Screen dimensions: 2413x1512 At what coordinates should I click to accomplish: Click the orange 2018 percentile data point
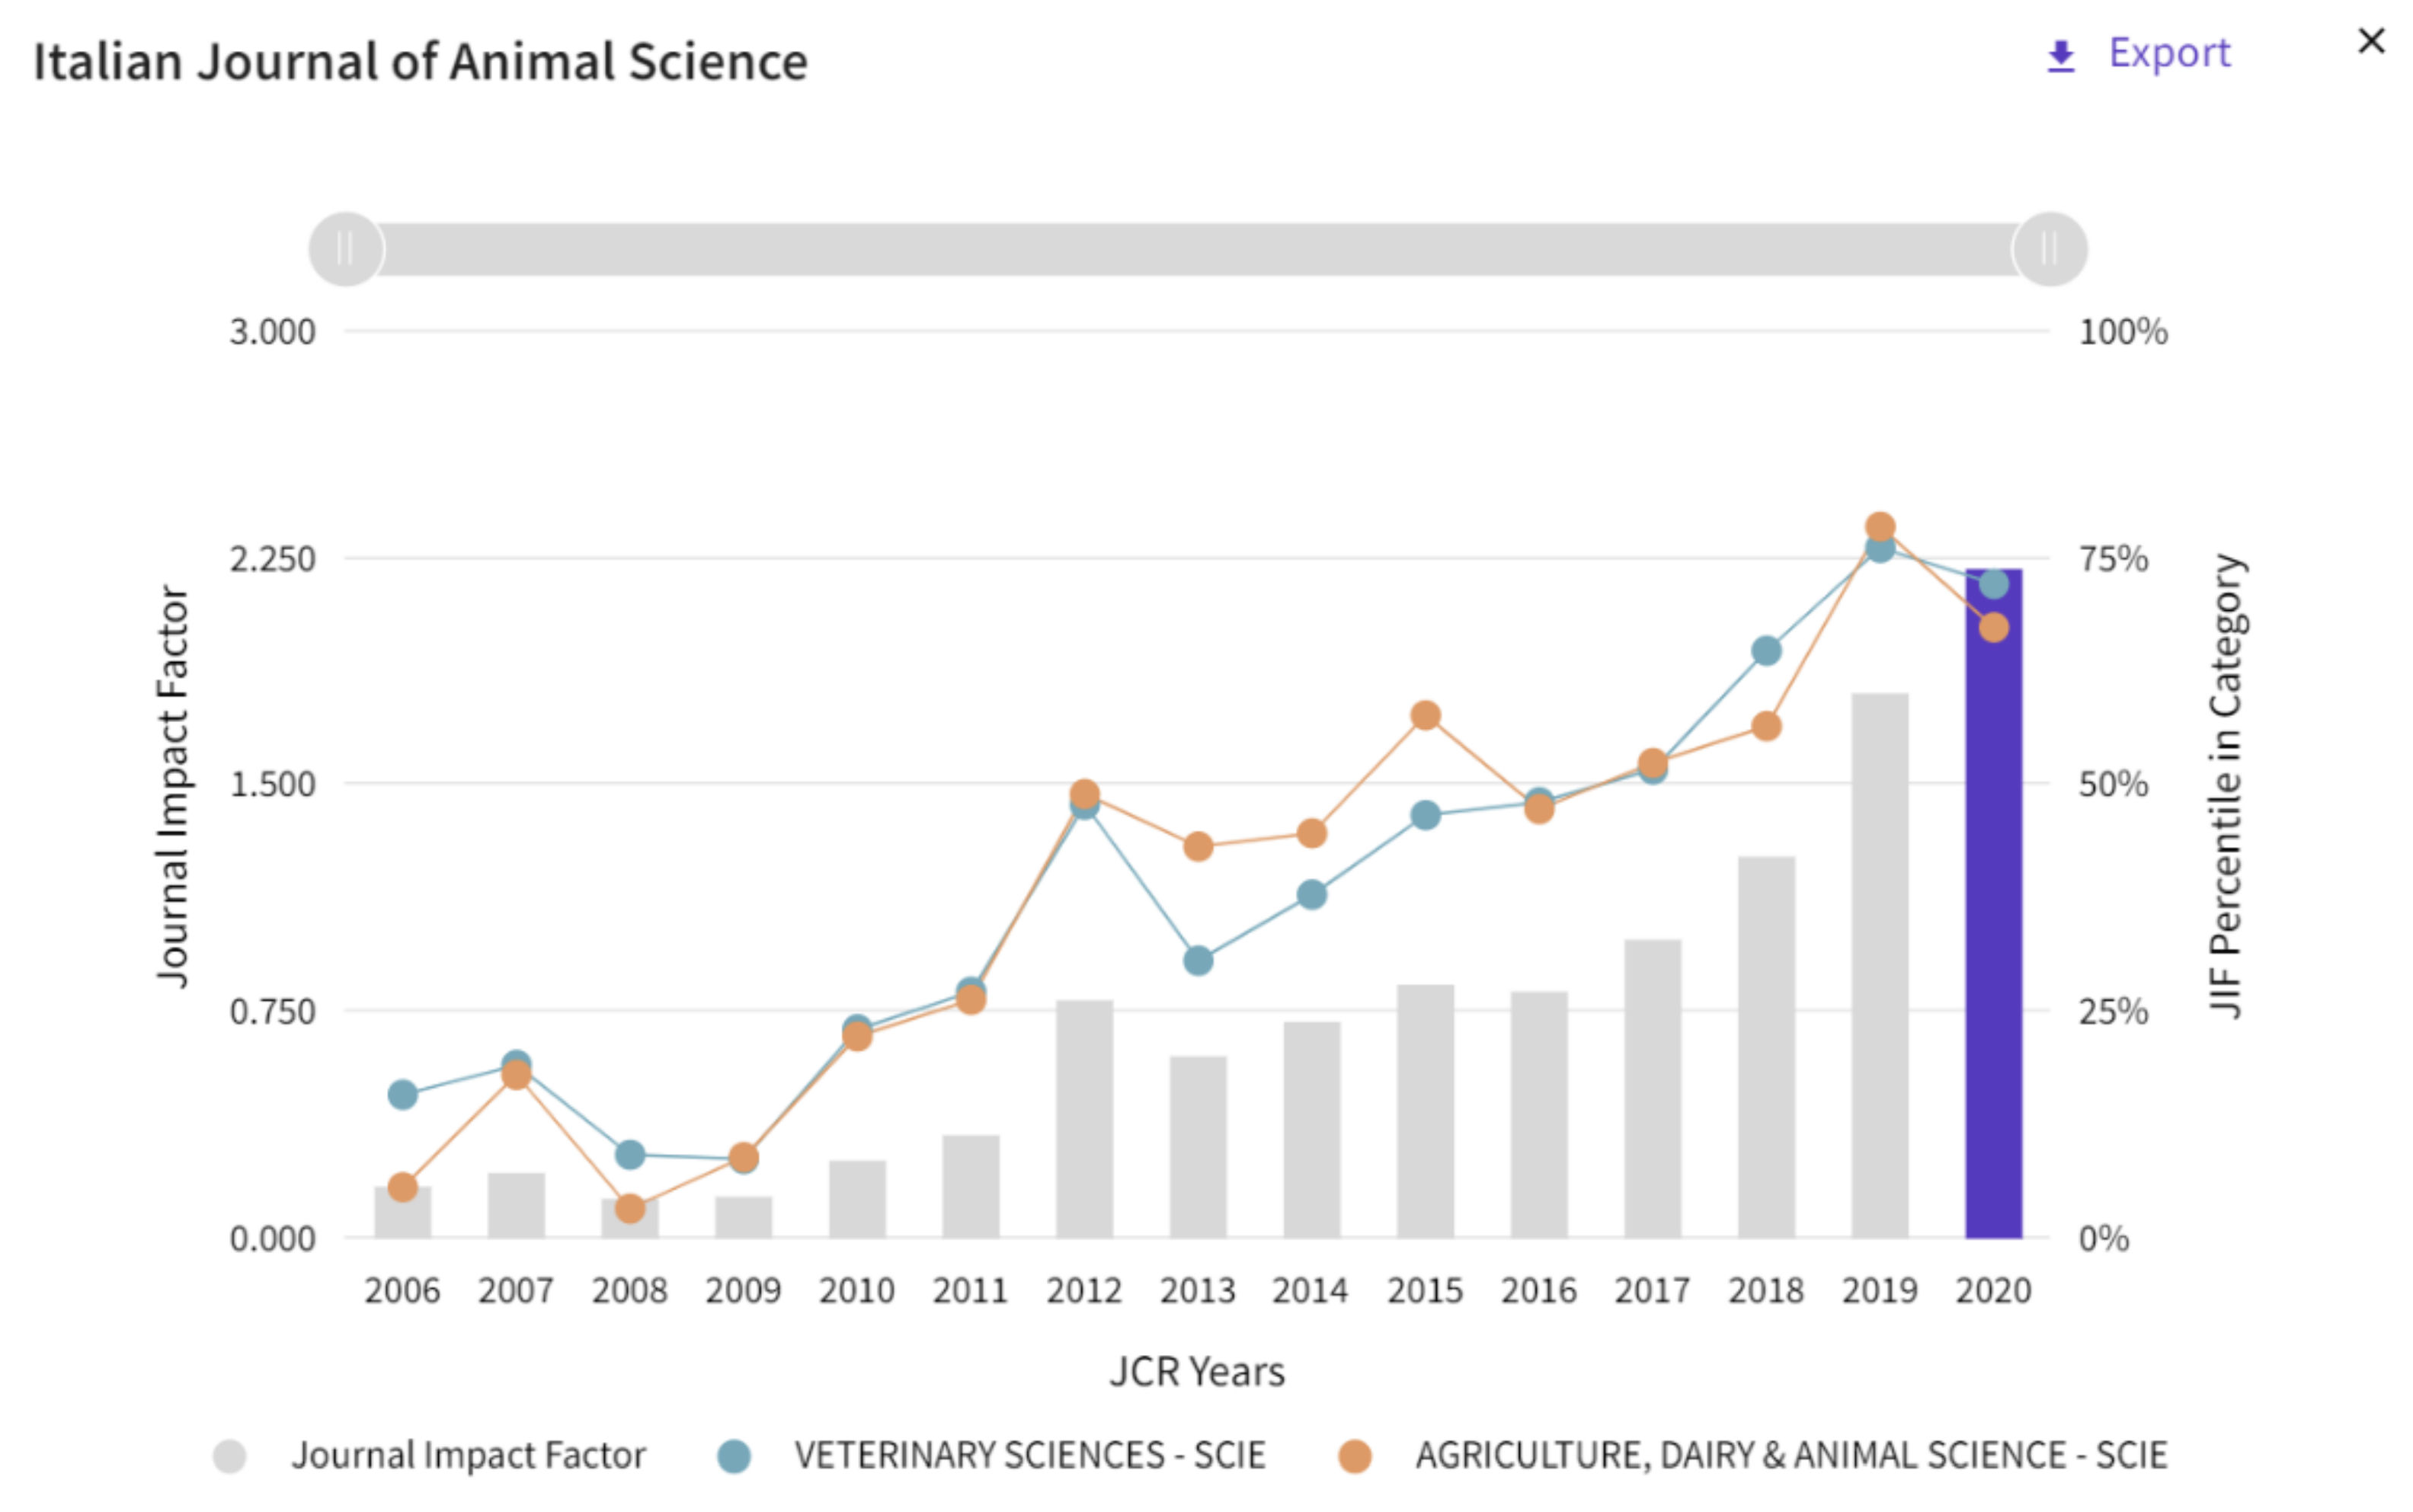(x=1767, y=726)
